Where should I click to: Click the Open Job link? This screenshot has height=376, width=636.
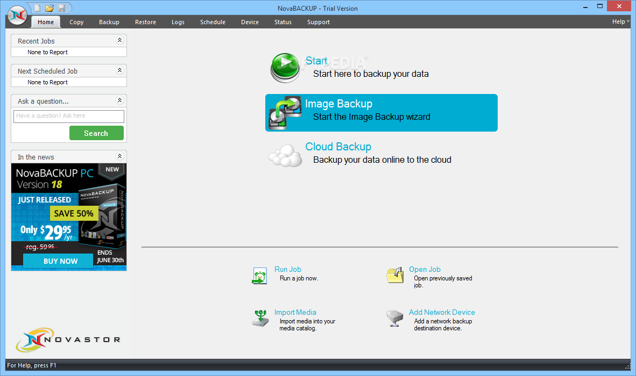tap(425, 269)
